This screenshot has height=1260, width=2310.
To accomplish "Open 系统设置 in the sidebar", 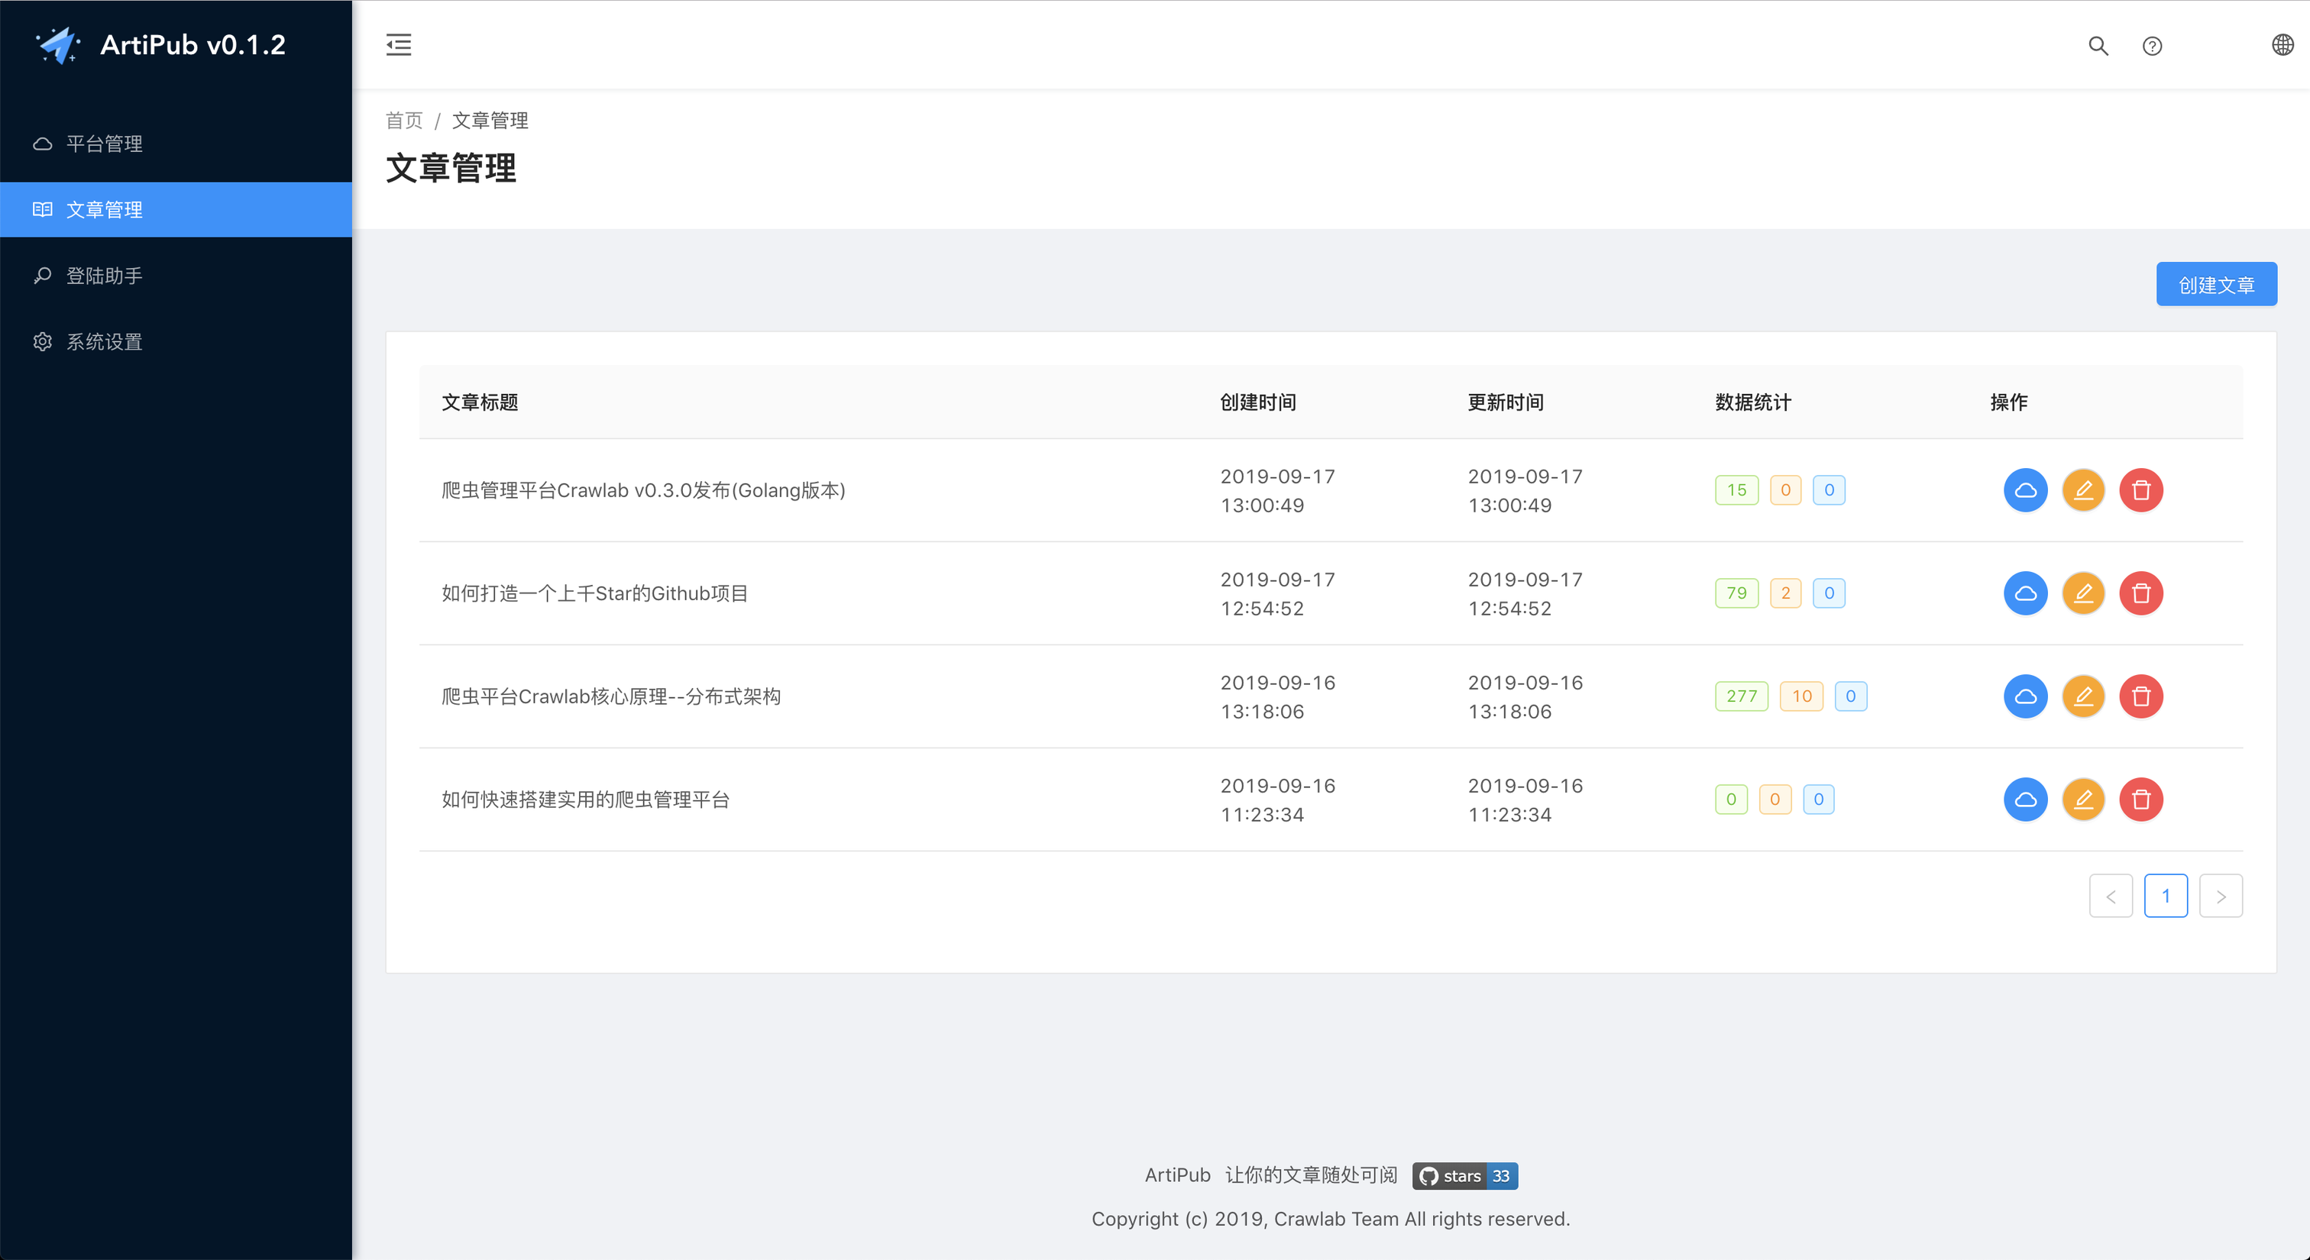I will coord(104,341).
